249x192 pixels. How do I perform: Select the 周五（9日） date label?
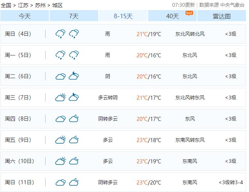pos(18,140)
